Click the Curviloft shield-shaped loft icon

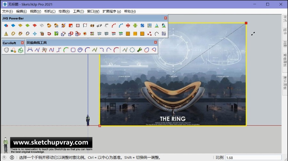pyautogui.click(x=6, y=50)
